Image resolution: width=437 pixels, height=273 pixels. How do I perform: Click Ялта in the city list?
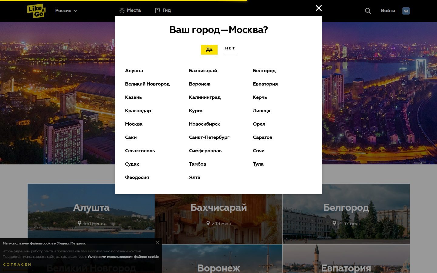coord(195,177)
